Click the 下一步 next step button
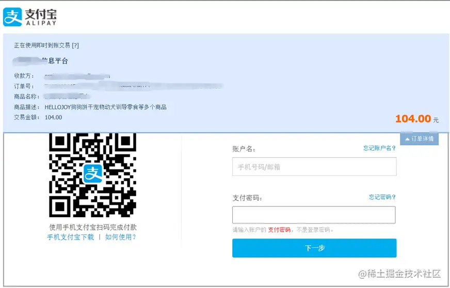The width and height of the screenshot is (450, 288). [x=314, y=248]
